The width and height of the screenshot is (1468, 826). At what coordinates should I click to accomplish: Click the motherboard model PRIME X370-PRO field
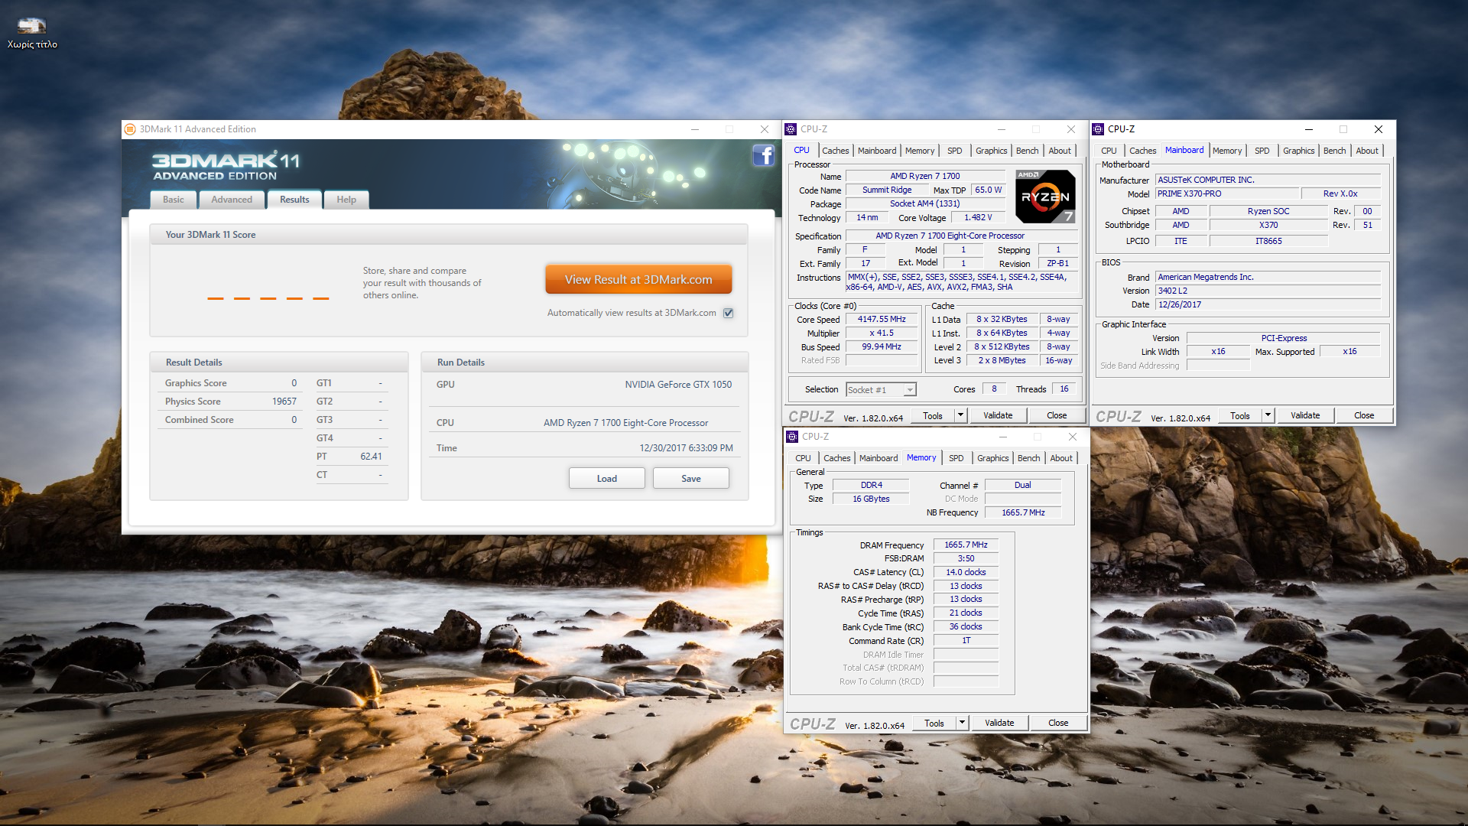1228,194
